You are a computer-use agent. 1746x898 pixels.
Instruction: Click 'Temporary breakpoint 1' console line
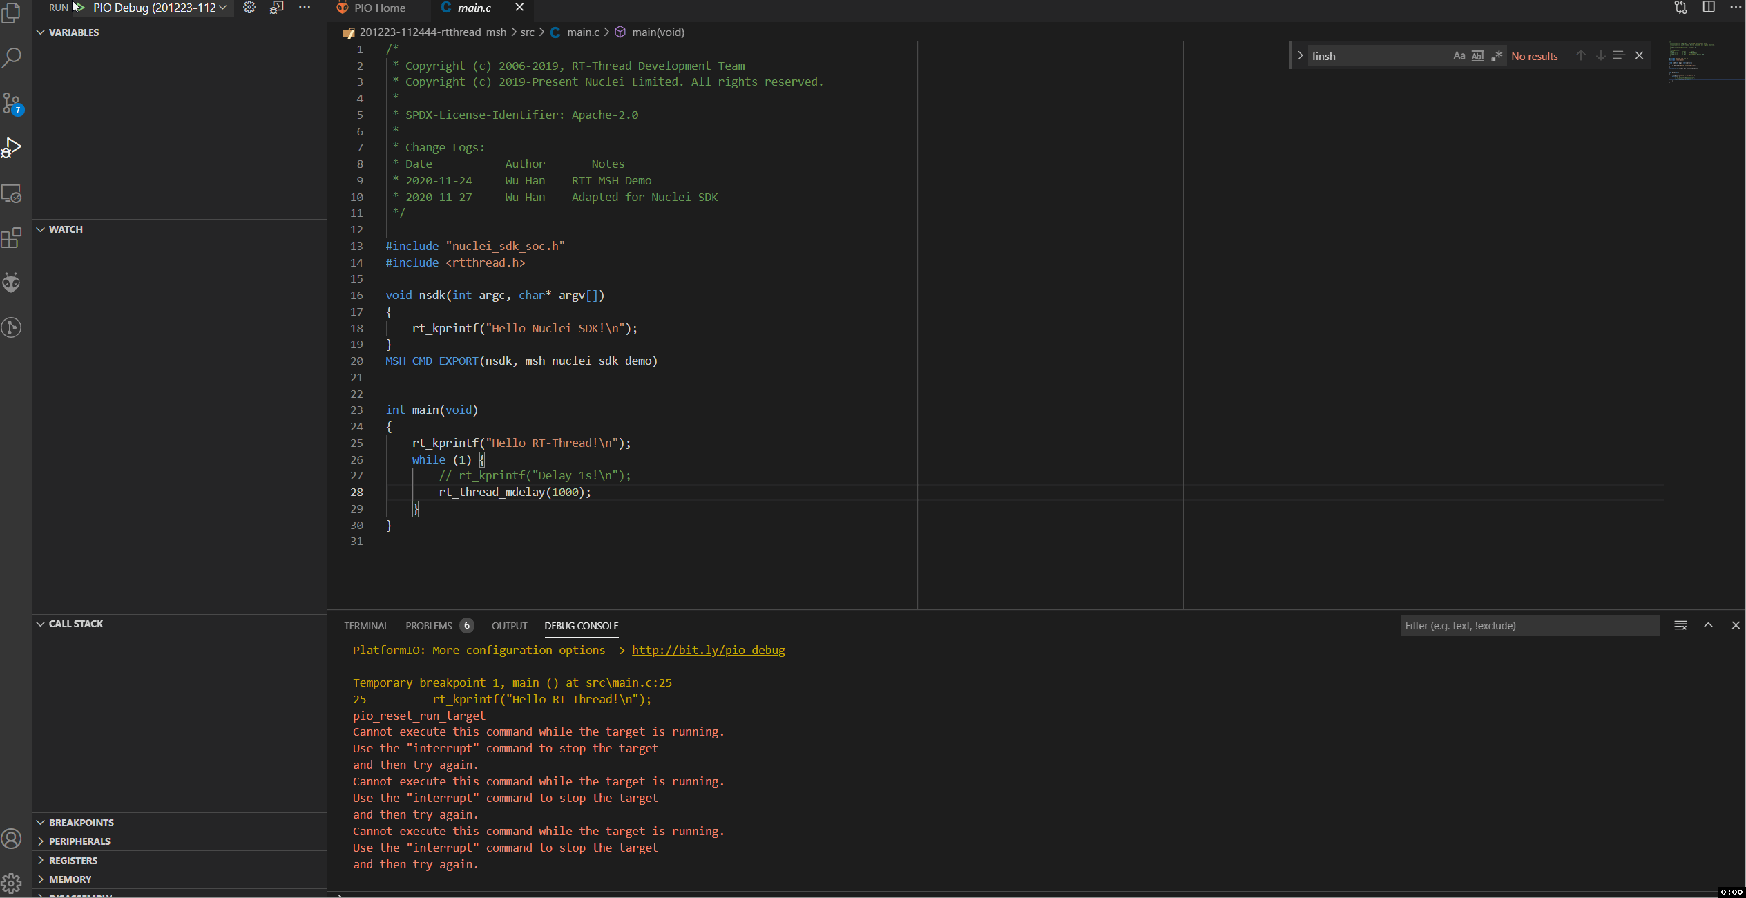coord(512,682)
